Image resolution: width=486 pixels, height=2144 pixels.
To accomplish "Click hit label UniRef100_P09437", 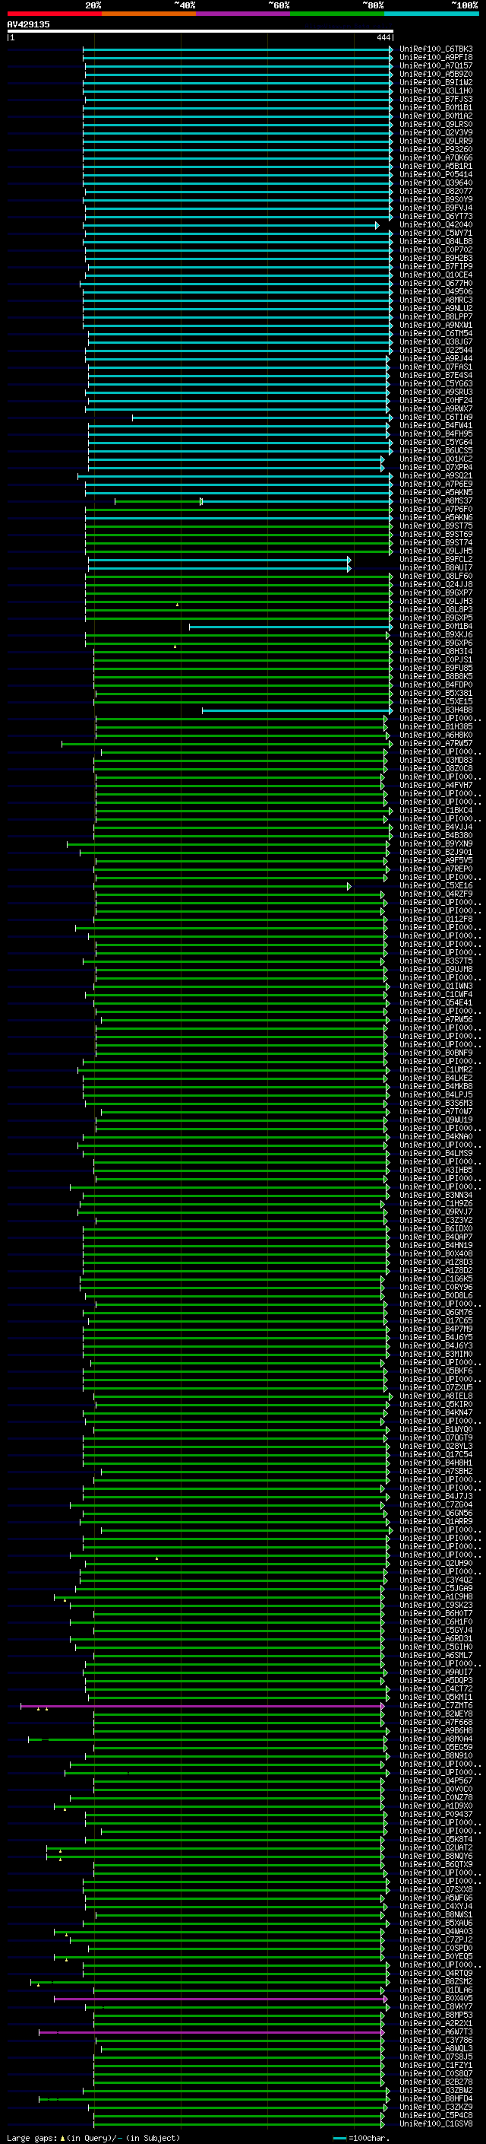I will point(436,1815).
